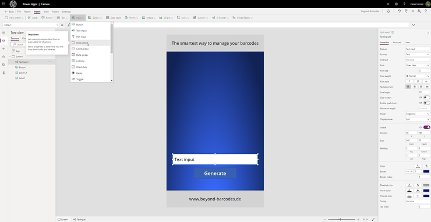Open the Media icon in left rail

[3, 65]
